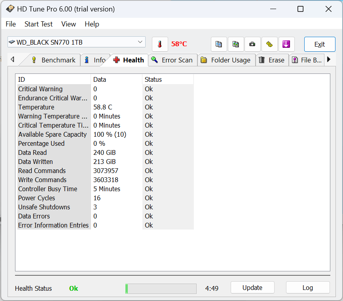Click the thermometer temperature icon

[160, 44]
